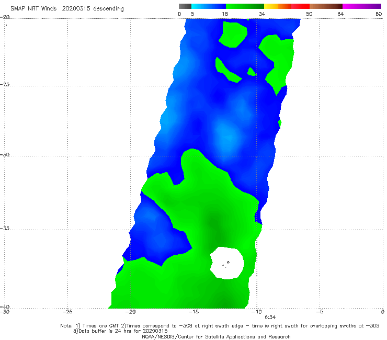Click the longitude axis label "0" at bottom right
387x340 pixels.
[382, 312]
